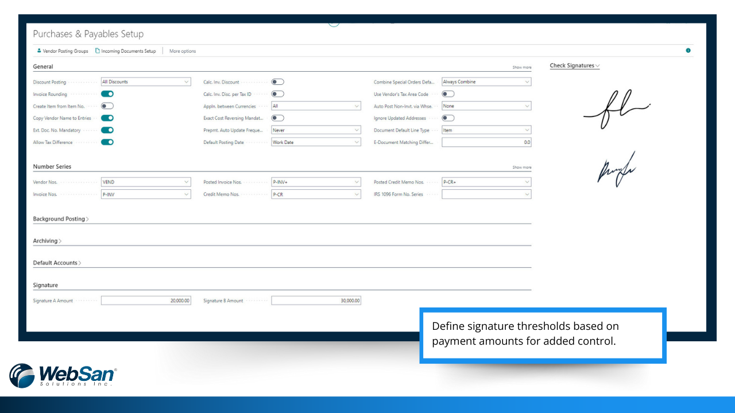Expand the Background Posting section
The height and width of the screenshot is (413, 735).
tap(61, 219)
